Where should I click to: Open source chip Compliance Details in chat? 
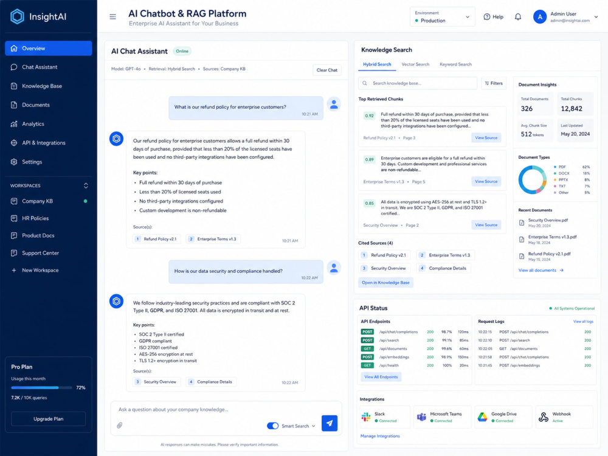tap(211, 382)
